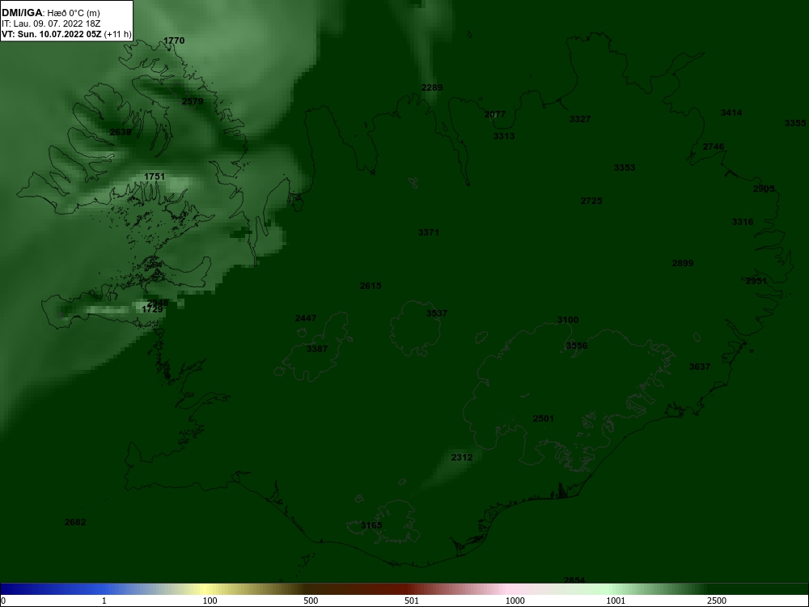Click the map value 3537
Viewport: 809px width, 607px height.
[437, 313]
